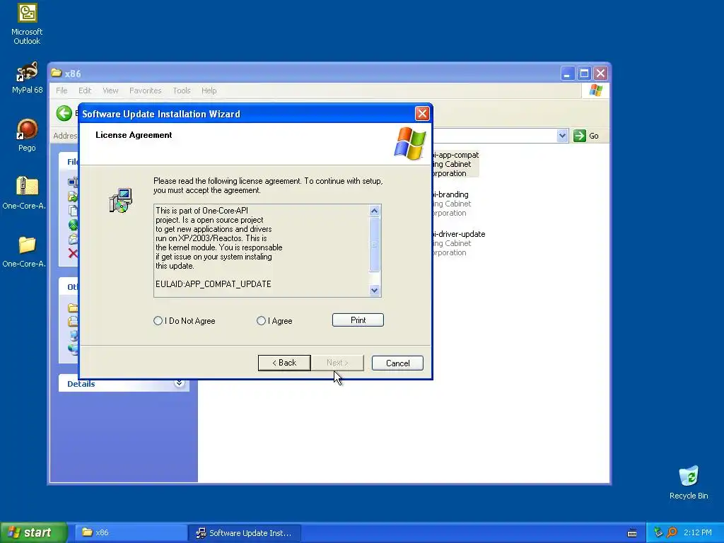Go back with the Back button
Viewport: 724px width, 543px height.
pyautogui.click(x=284, y=363)
